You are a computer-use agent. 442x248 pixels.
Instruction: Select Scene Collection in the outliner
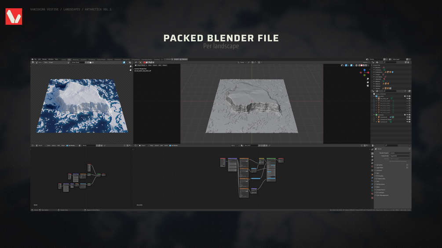(381, 94)
